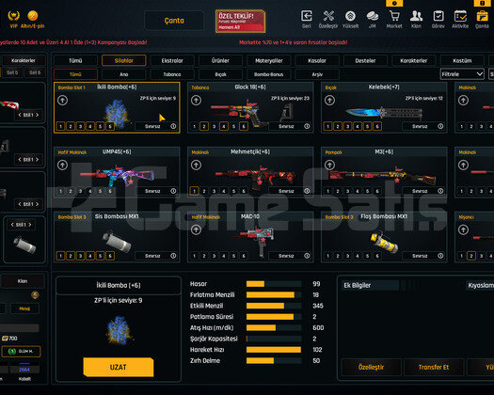The width and height of the screenshot is (494, 395).
Task: Toggle set slot 2 on MAC-10 card
Action: pos(204,256)
